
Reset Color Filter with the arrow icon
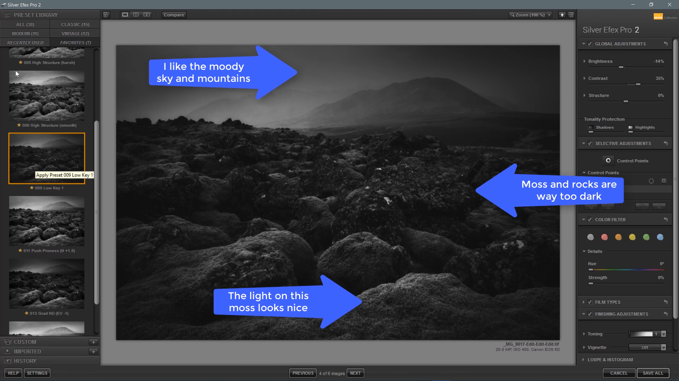point(666,219)
